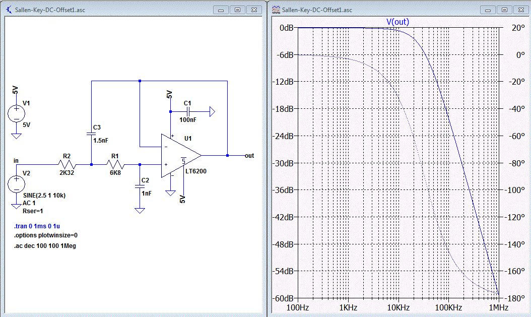Click the C1 100nF bypass capacitor
Image resolution: width=531 pixels, height=317 pixels.
click(187, 111)
